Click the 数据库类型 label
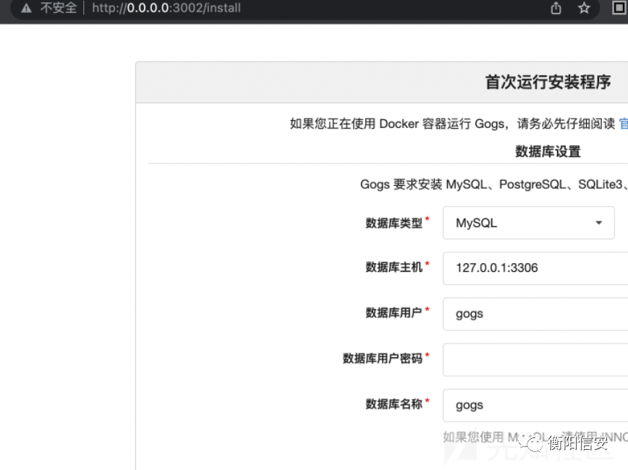The image size is (628, 470). pyautogui.click(x=394, y=223)
